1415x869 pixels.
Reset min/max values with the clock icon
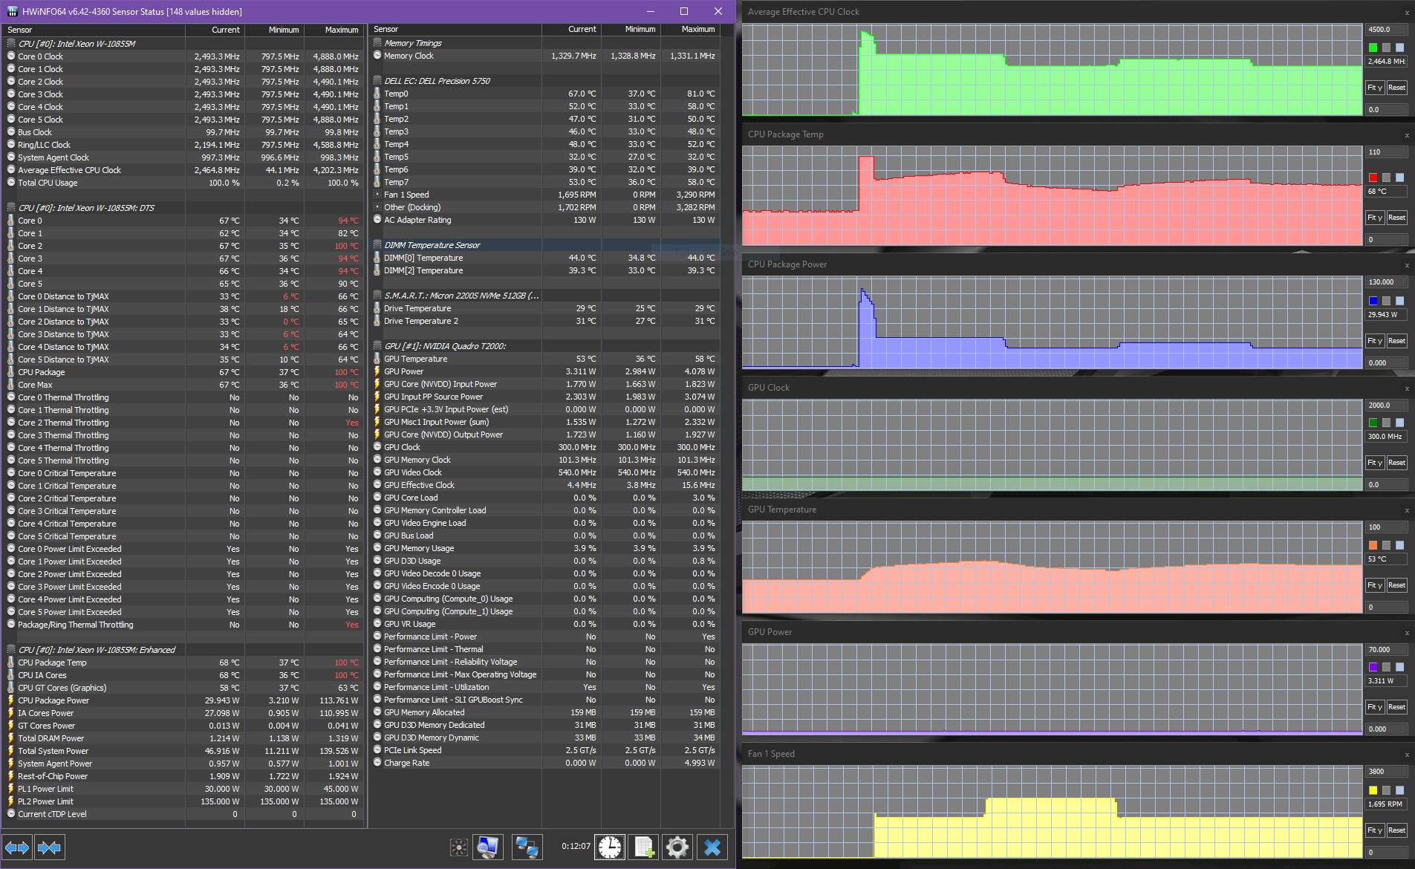coord(610,847)
